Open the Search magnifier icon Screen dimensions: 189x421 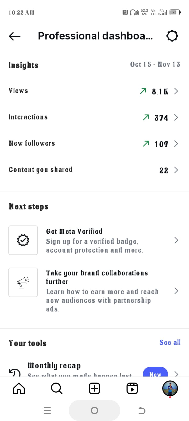(x=56, y=388)
